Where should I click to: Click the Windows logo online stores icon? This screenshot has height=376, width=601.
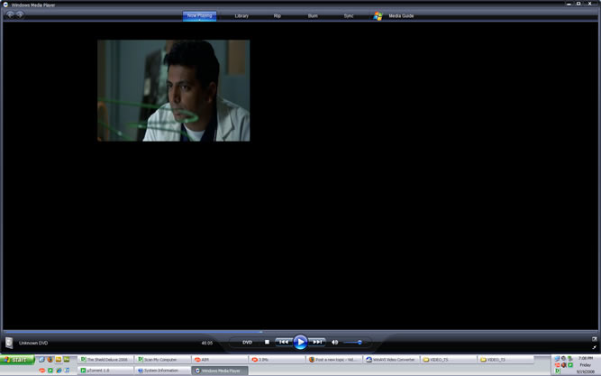click(378, 15)
